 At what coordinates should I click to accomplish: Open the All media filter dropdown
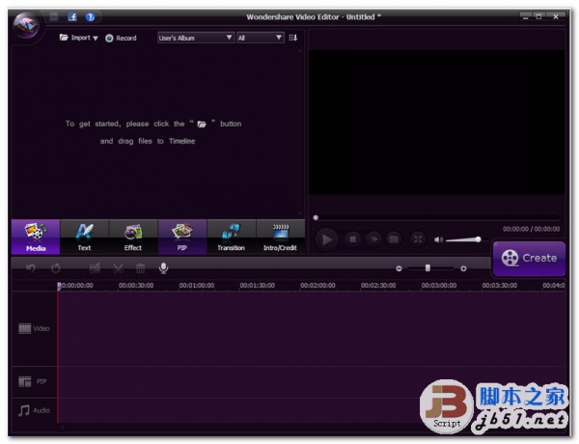pos(261,38)
